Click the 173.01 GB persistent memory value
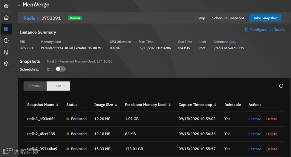The width and height of the screenshot is (291, 157). pyautogui.click(x=134, y=149)
